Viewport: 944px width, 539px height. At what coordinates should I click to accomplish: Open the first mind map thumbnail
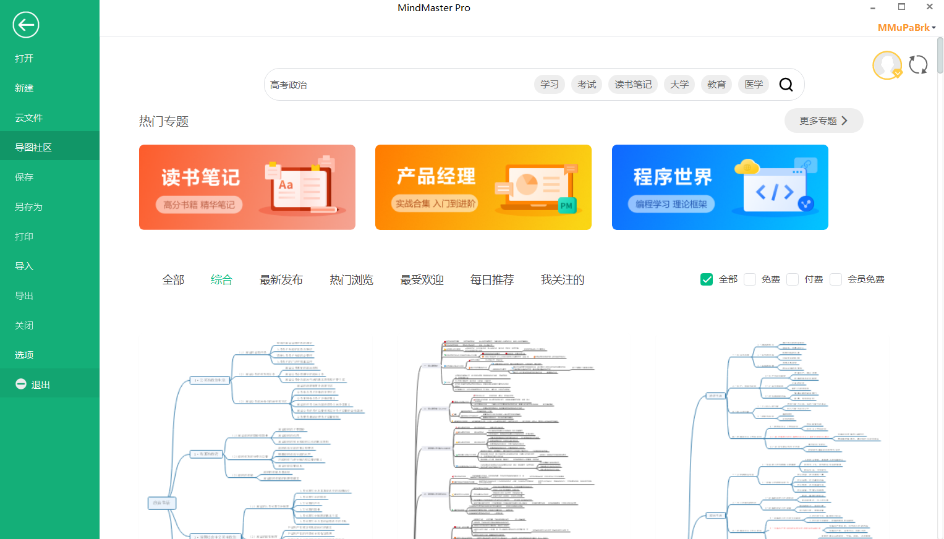tap(257, 439)
